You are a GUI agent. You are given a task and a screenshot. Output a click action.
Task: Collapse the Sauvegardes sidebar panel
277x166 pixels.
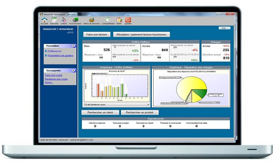(73, 71)
